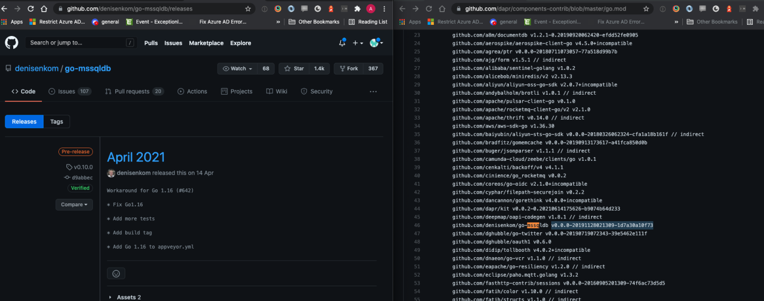Click github.com/aws/aws-sdk-go v1.36.30 line
This screenshot has width=764, height=301.
pos(503,126)
